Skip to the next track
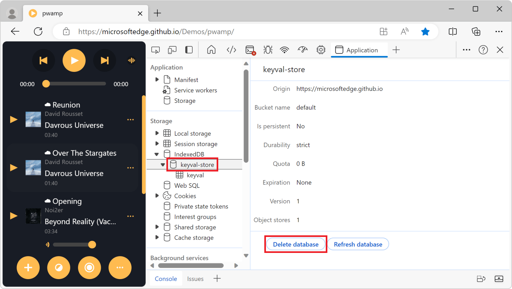This screenshot has height=289, width=512. [x=105, y=60]
